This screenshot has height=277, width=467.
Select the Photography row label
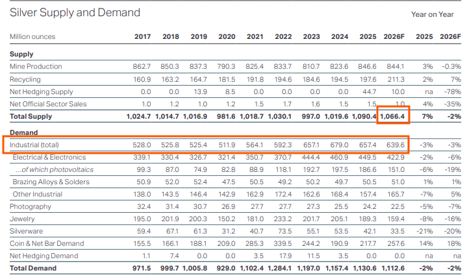point(31,206)
